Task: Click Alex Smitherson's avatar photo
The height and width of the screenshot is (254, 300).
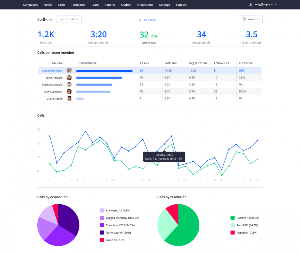Action: 69,71
